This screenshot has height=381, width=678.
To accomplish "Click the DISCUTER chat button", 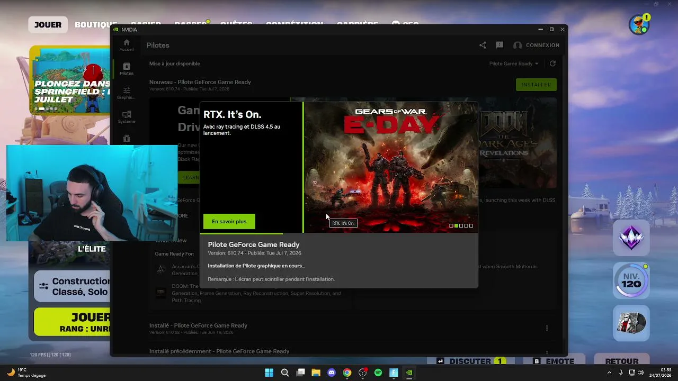I will tap(470, 361).
